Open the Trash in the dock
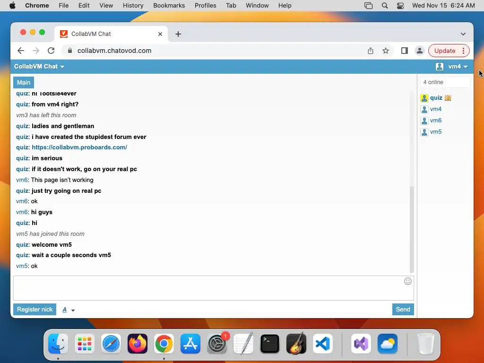Viewport: 484px width, 363px height. pyautogui.click(x=426, y=344)
